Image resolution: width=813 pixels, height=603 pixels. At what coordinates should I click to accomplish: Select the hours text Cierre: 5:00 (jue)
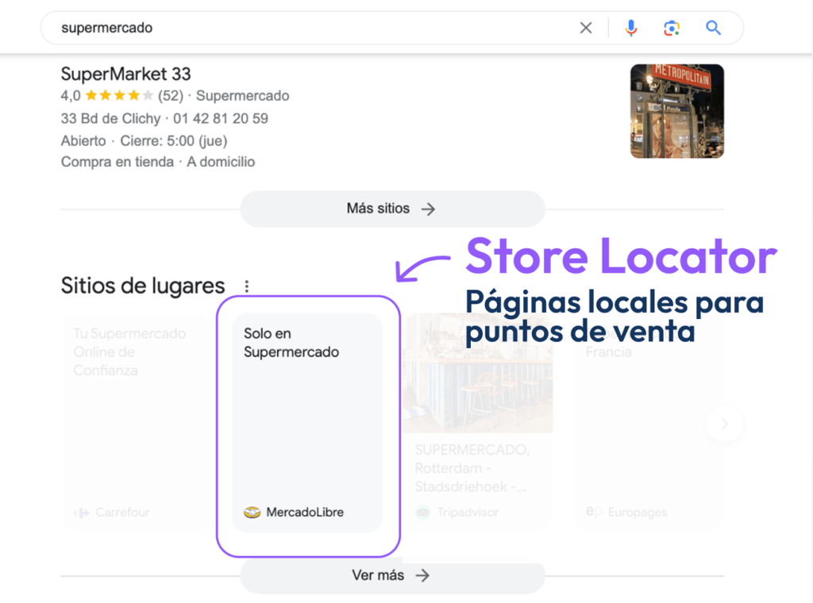click(x=174, y=141)
